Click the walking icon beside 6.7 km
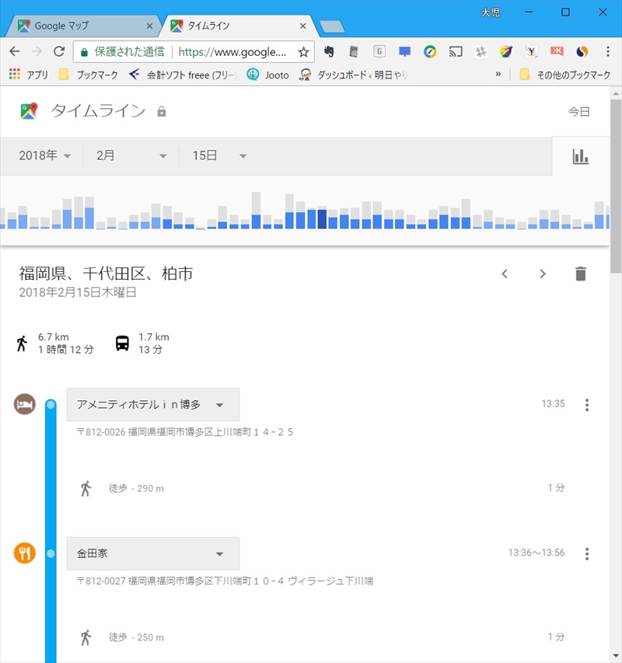The height and width of the screenshot is (663, 622). point(22,344)
